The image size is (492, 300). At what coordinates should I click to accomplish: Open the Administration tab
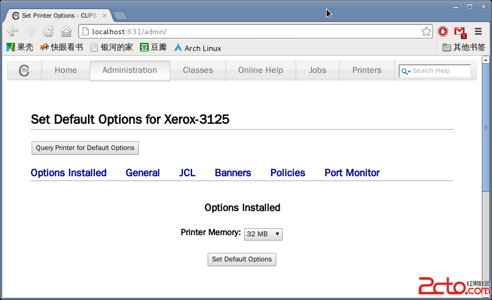click(130, 70)
